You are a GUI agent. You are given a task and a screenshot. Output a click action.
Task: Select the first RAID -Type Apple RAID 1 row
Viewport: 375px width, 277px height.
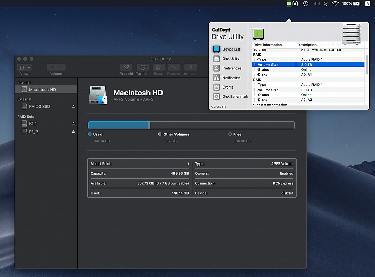(x=308, y=59)
